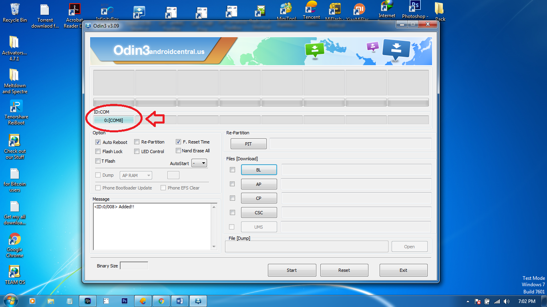Tick the checkbox beside the BL button
547x307 pixels.
click(232, 170)
